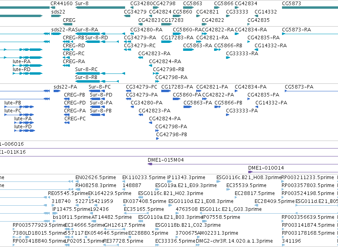The width and height of the screenshot is (338, 247).
Task: Select EST RP003211233.5prime label
Action: tap(308, 178)
